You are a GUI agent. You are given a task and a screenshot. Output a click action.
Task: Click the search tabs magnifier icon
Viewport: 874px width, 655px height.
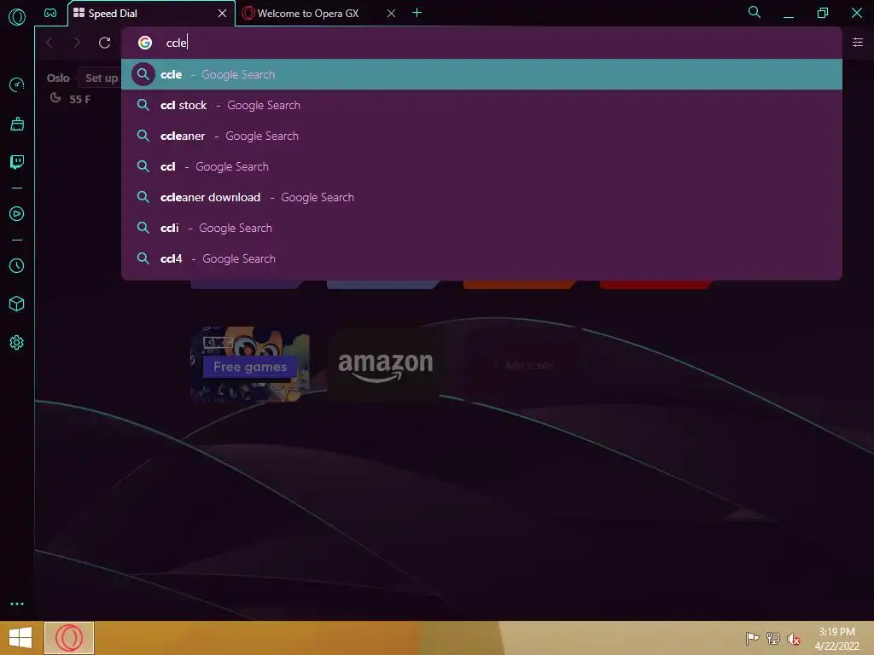coord(755,12)
